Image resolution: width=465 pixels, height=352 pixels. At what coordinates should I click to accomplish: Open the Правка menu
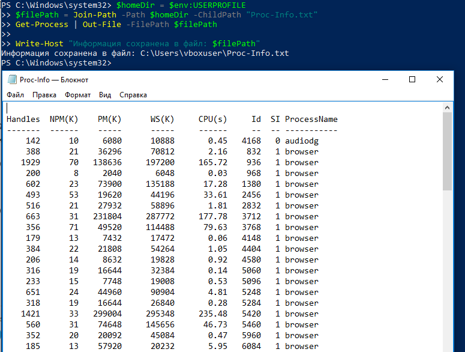coord(44,95)
